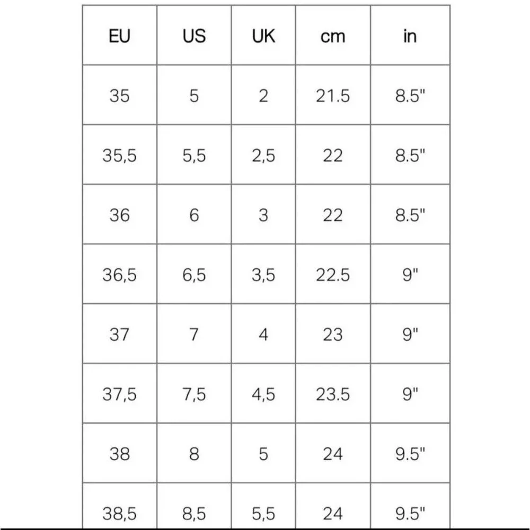The height and width of the screenshot is (530, 530).
Task: Select the 21.5 cm cell
Action: tap(333, 95)
